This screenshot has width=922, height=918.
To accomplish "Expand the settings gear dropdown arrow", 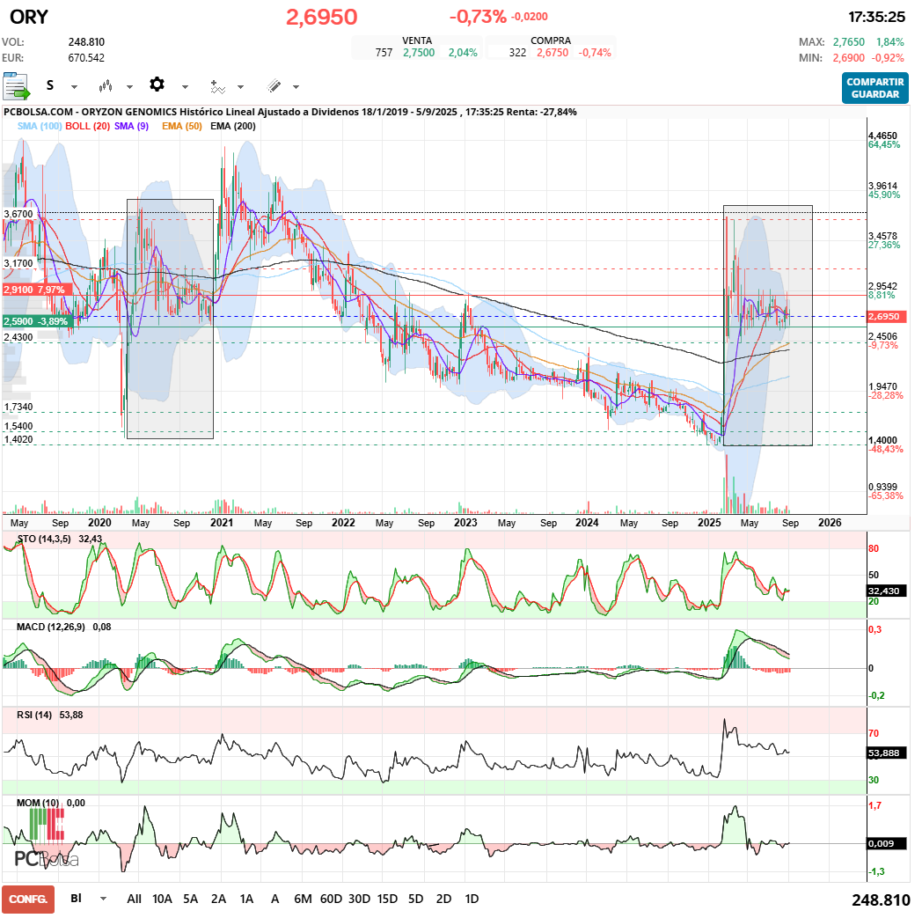I will click(x=186, y=87).
